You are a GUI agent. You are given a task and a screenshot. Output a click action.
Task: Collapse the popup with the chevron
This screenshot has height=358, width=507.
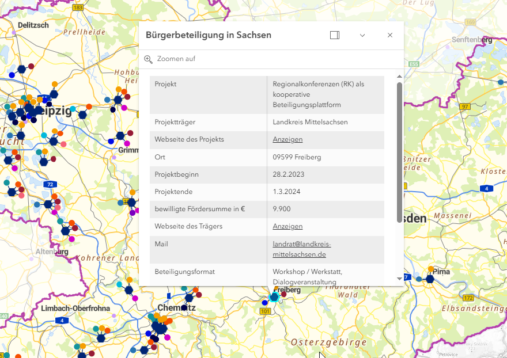pos(362,35)
